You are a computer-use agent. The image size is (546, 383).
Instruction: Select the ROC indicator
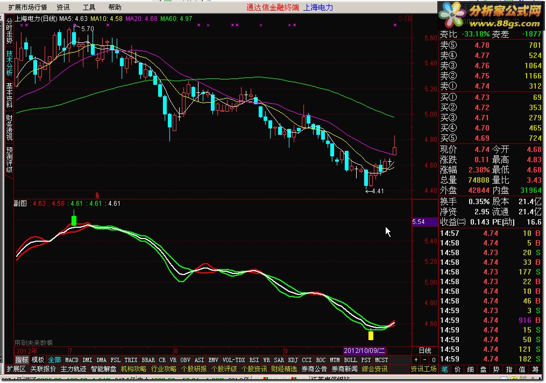click(321, 360)
